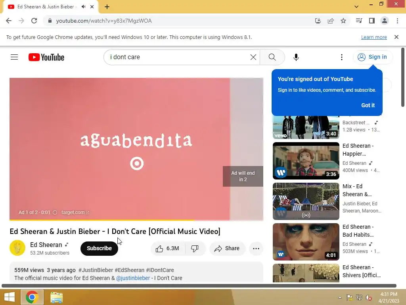The width and height of the screenshot is (406, 305).
Task: Open media controls icon in toolbar
Action: (x=359, y=21)
